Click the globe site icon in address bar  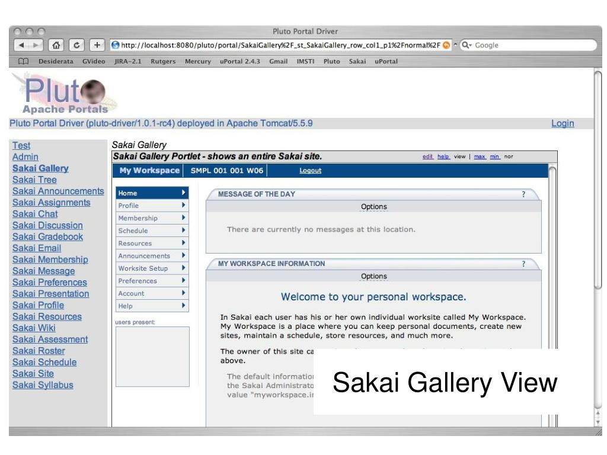pos(116,45)
